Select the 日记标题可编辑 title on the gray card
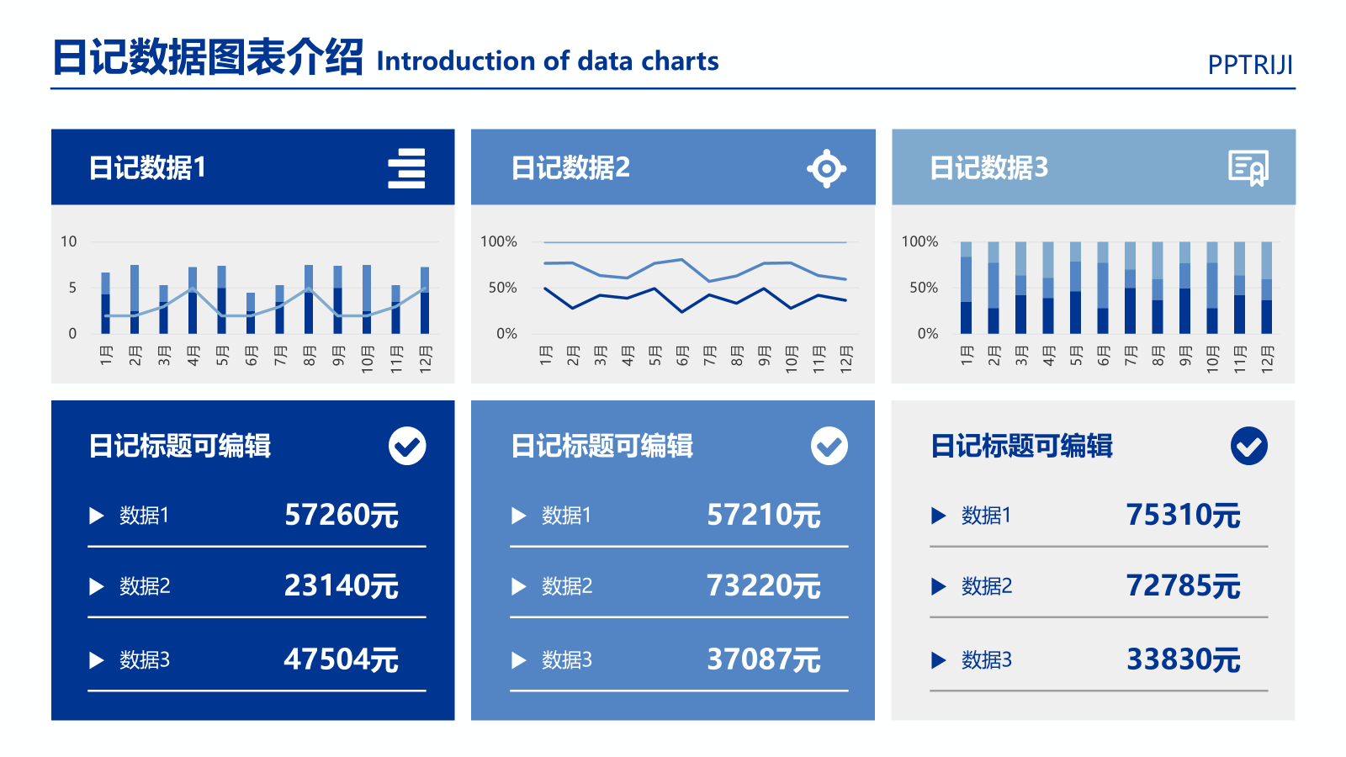 coord(1022,446)
